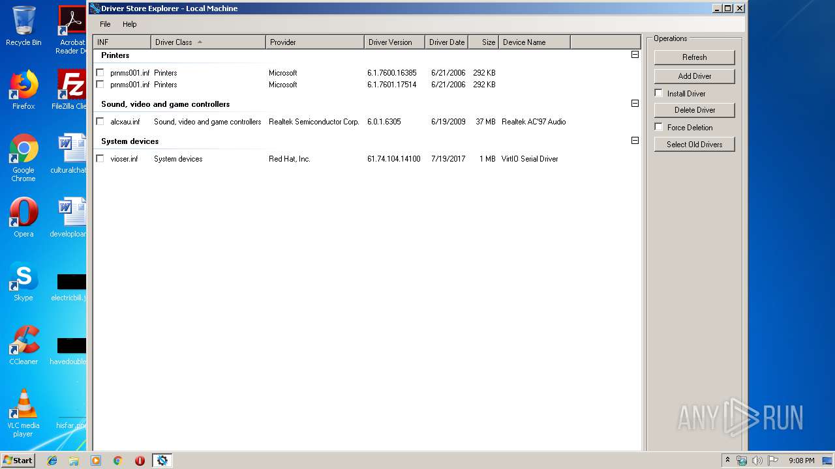The width and height of the screenshot is (835, 469).
Task: Click the Select Old Drivers button
Action: [x=695, y=145]
